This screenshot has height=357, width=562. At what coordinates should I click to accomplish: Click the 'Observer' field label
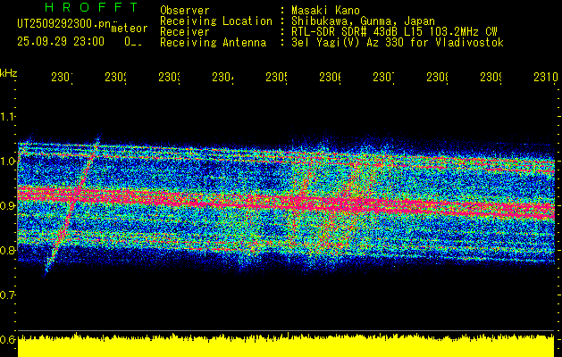tap(185, 10)
